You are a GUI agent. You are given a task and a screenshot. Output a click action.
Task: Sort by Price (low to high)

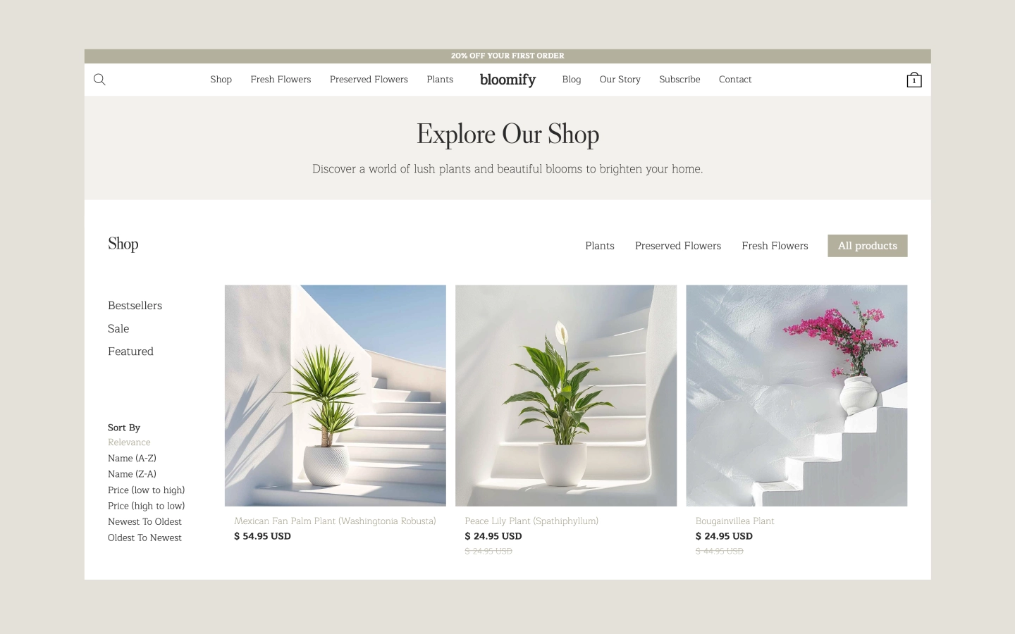point(146,490)
